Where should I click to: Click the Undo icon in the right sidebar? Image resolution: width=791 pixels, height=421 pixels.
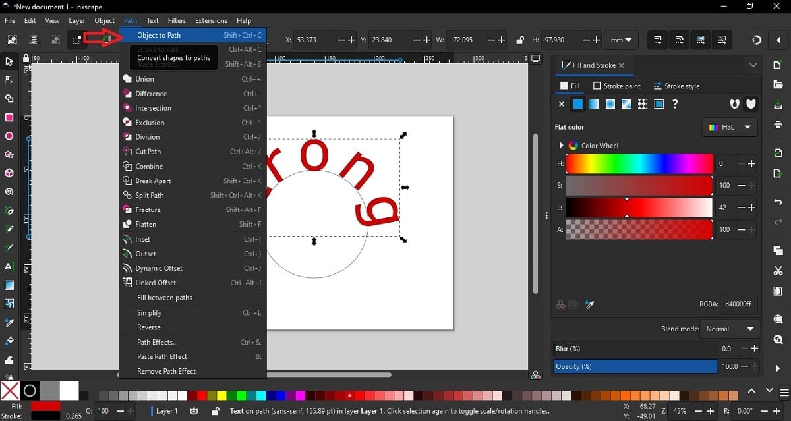[778, 201]
